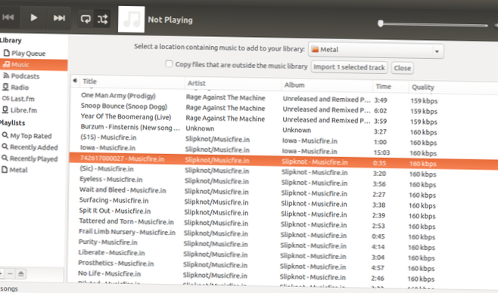Sort by the Time column header

[x=384, y=87]
